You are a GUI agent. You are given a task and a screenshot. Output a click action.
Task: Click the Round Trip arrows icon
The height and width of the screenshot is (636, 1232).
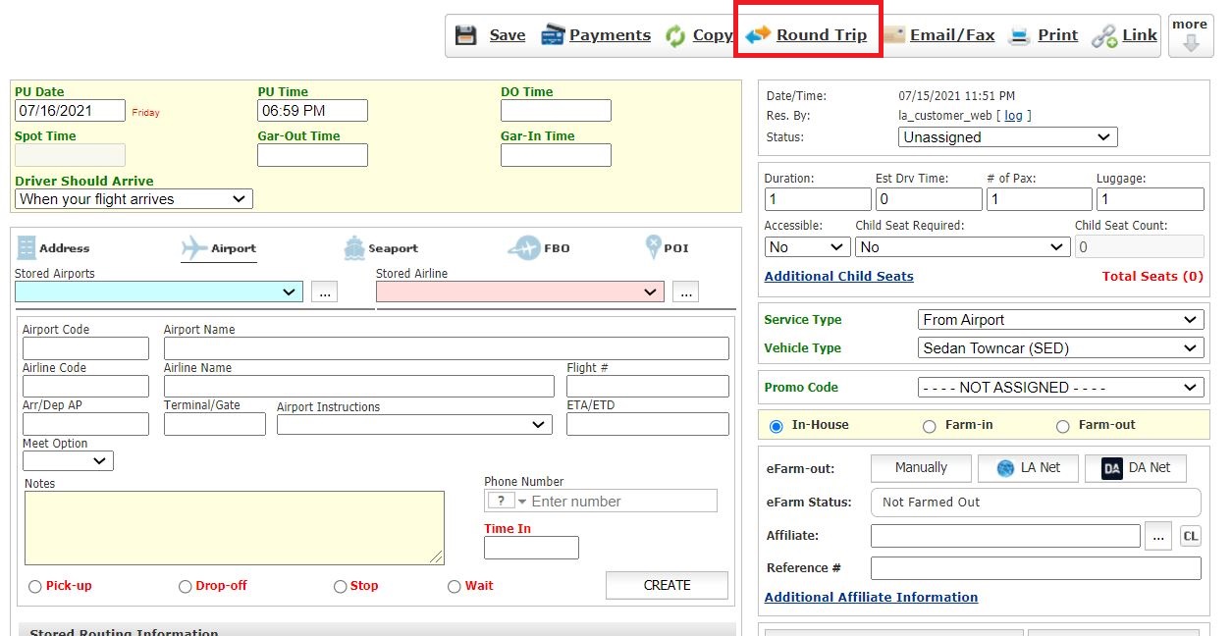pos(758,35)
